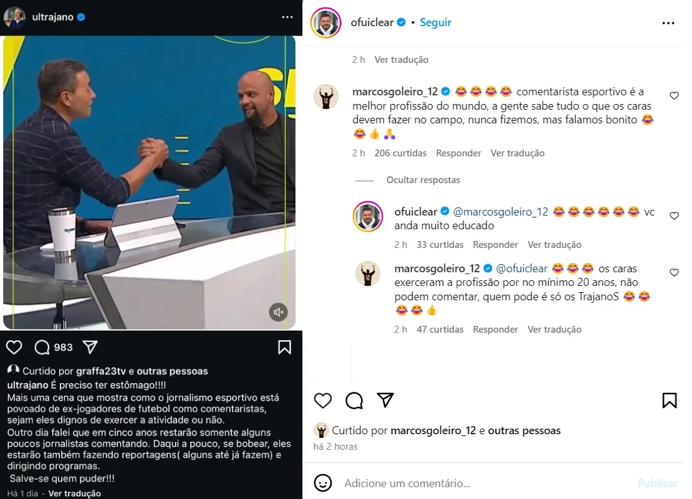Like ofuiclear's reply 'anda muito educado'

point(674,216)
